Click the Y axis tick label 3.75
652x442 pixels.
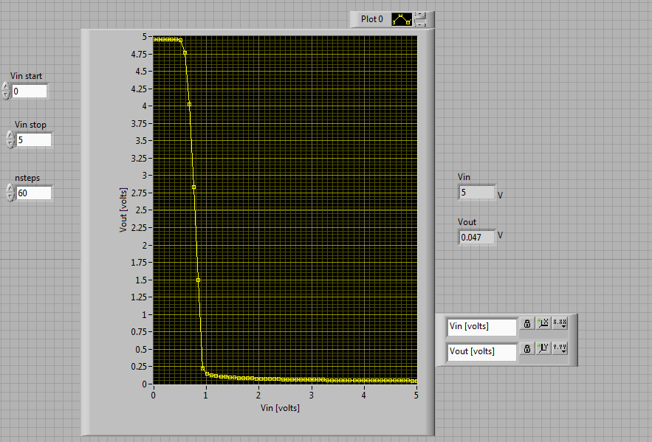pos(139,123)
